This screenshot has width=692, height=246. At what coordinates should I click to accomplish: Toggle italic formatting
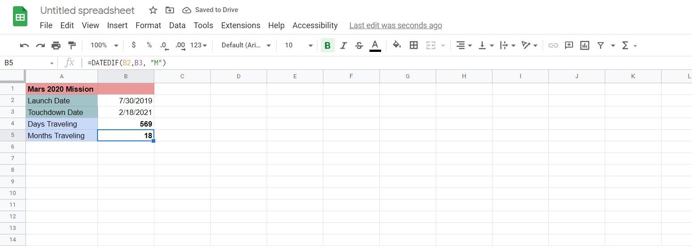(x=344, y=45)
